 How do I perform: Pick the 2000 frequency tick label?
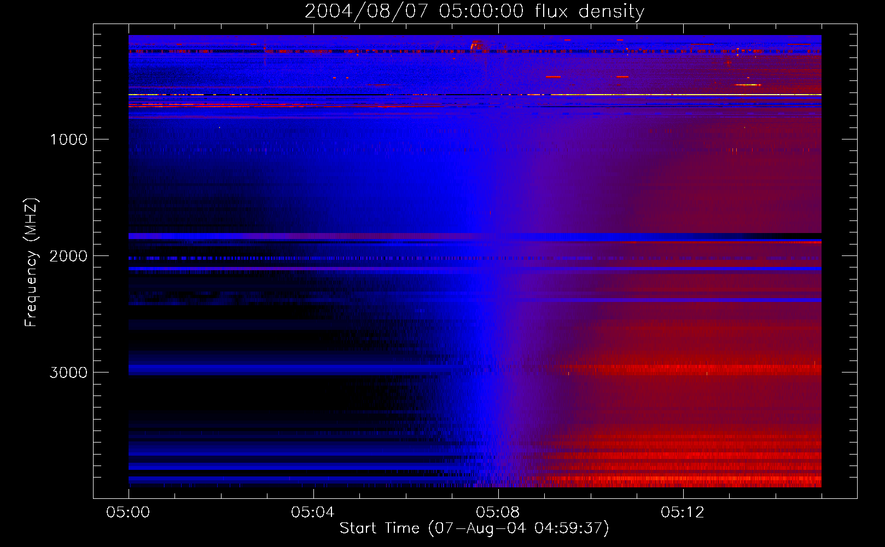69,256
